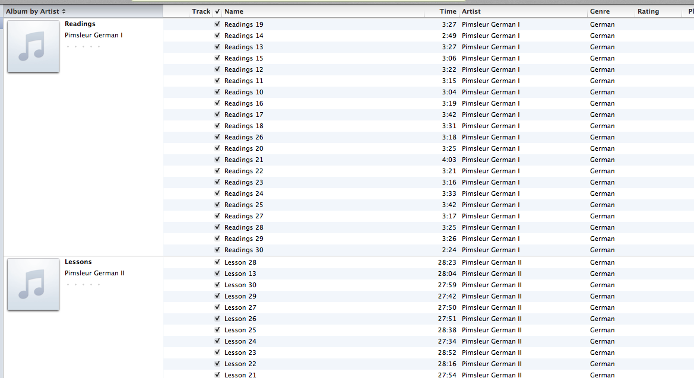Select the Readings 20 track name

pyautogui.click(x=243, y=148)
